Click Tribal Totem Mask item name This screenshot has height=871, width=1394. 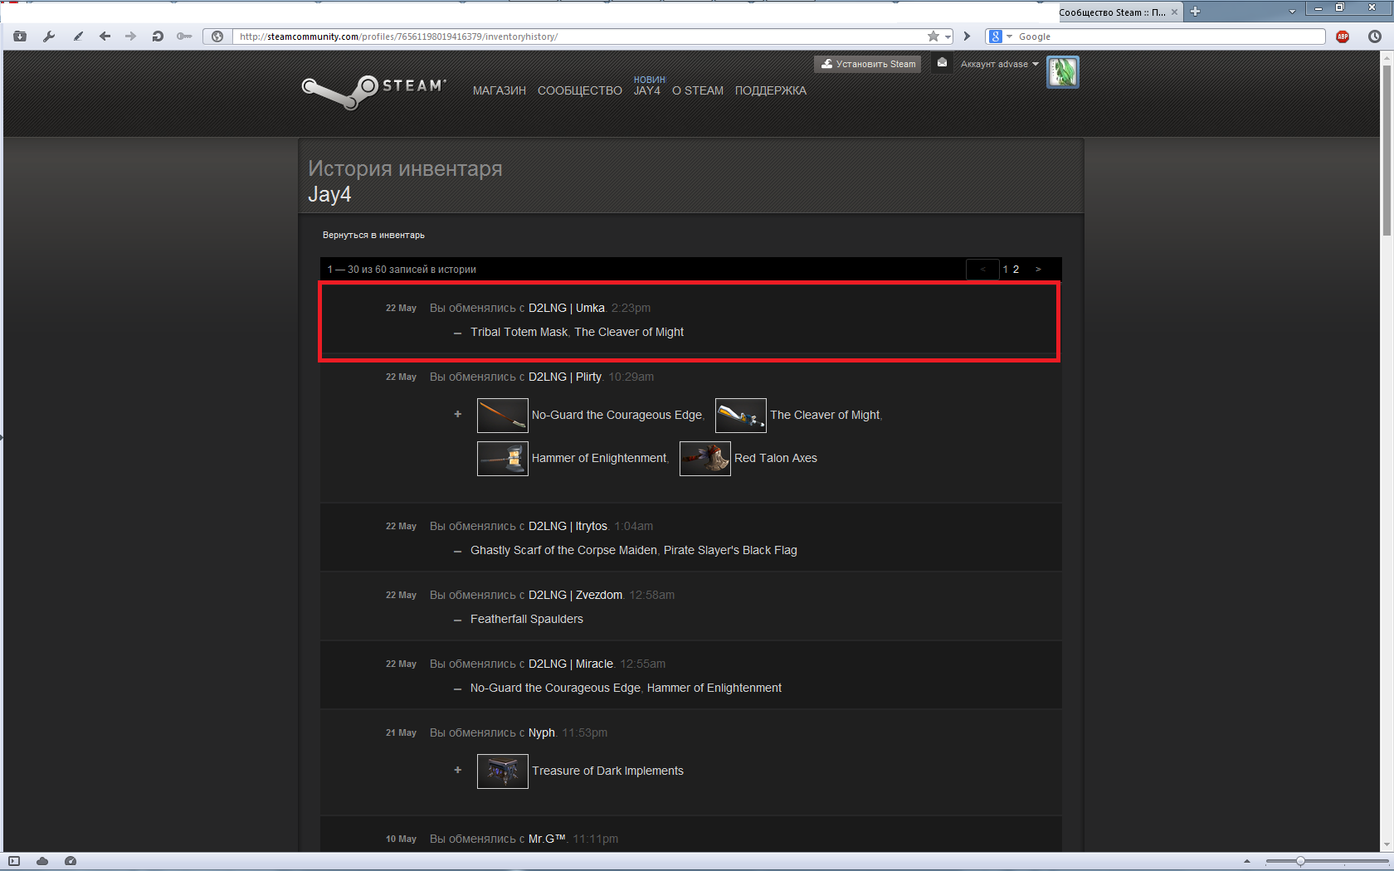pos(519,332)
